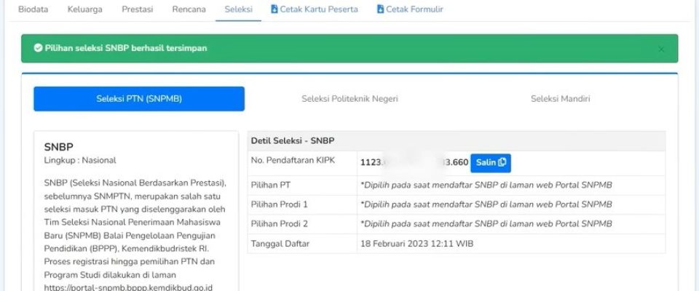Switch to the Keluarga tab

(84, 9)
